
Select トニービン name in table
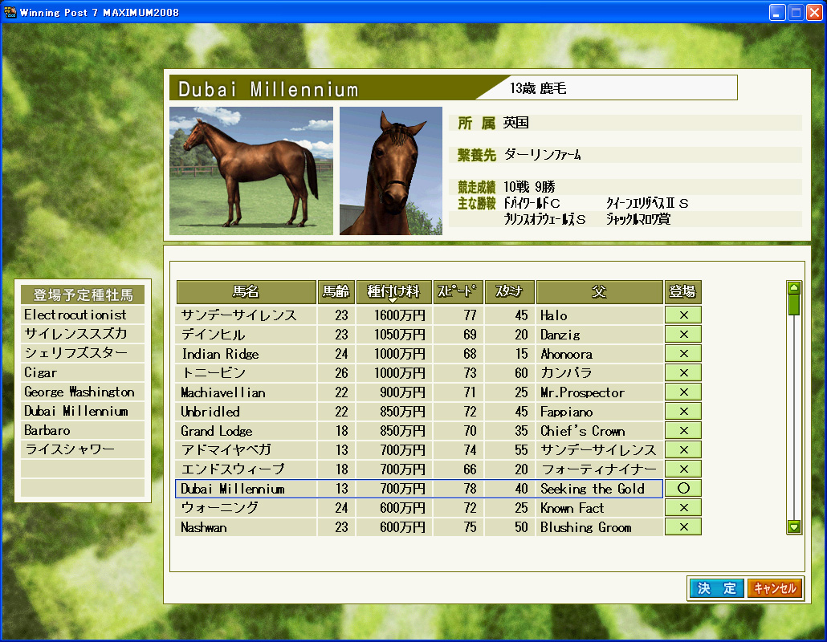coord(246,372)
